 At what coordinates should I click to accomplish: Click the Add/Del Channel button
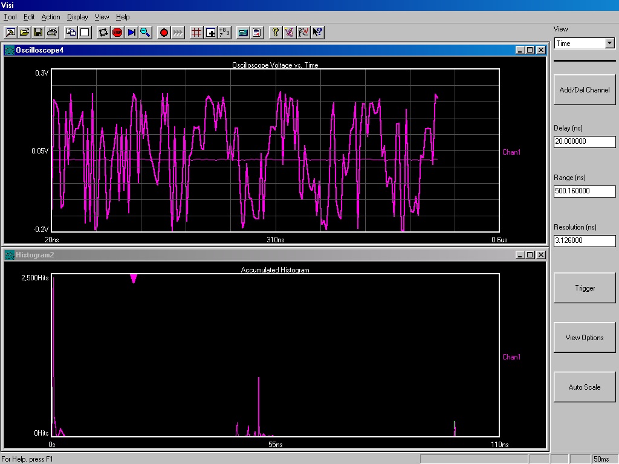585,90
